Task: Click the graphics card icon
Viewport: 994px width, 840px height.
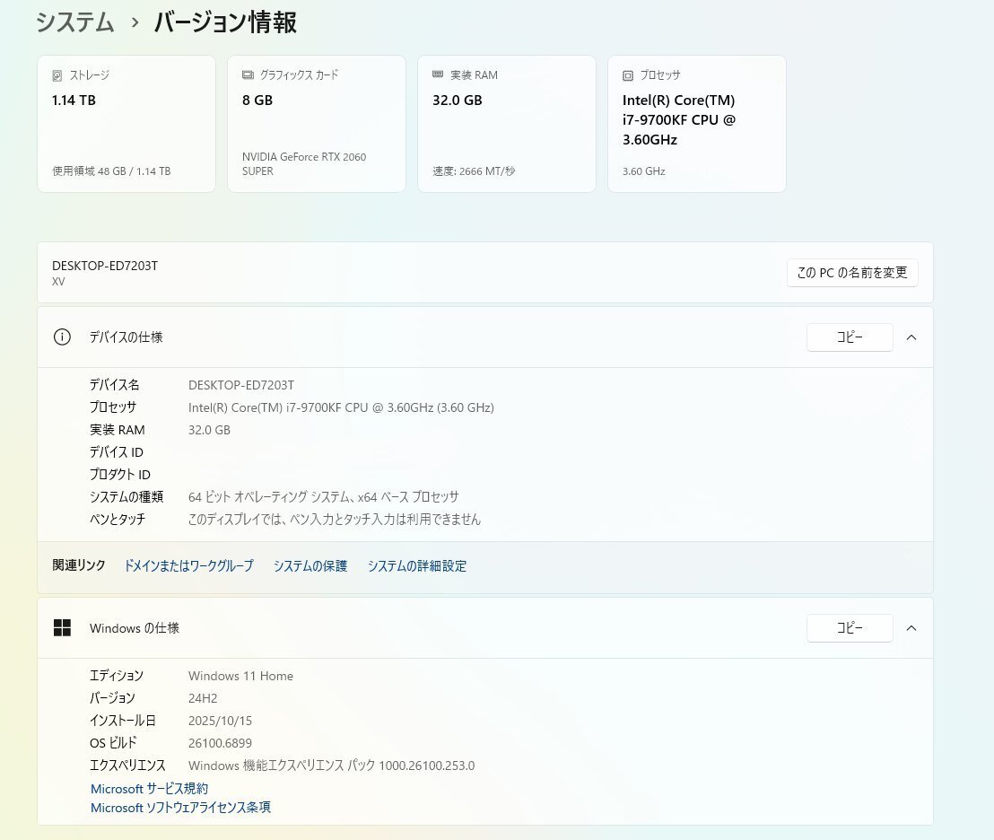Action: click(x=248, y=74)
